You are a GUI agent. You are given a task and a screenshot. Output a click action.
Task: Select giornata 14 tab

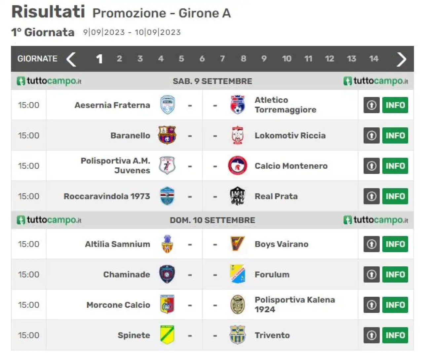click(x=373, y=59)
